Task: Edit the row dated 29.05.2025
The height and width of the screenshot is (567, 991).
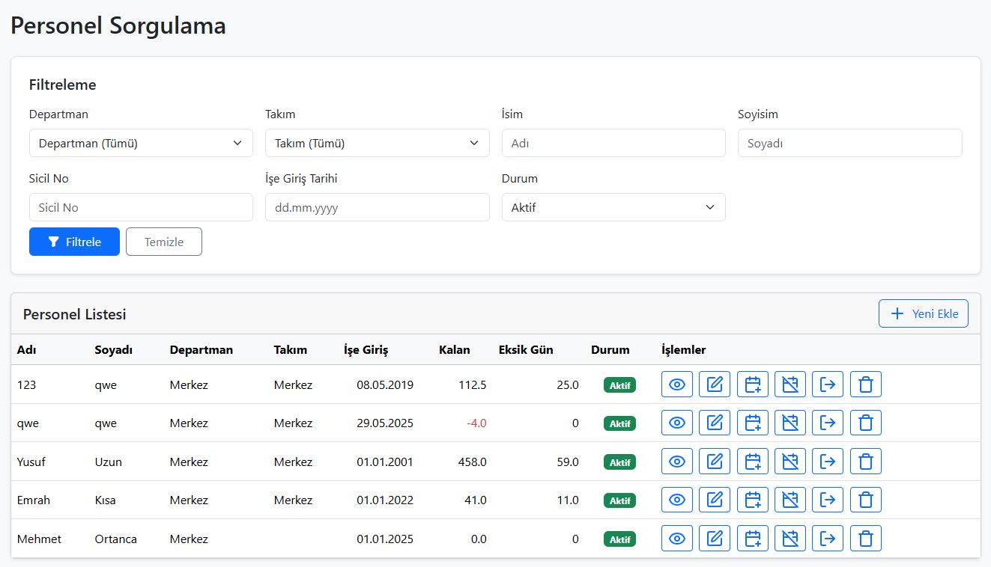Action: [x=715, y=423]
